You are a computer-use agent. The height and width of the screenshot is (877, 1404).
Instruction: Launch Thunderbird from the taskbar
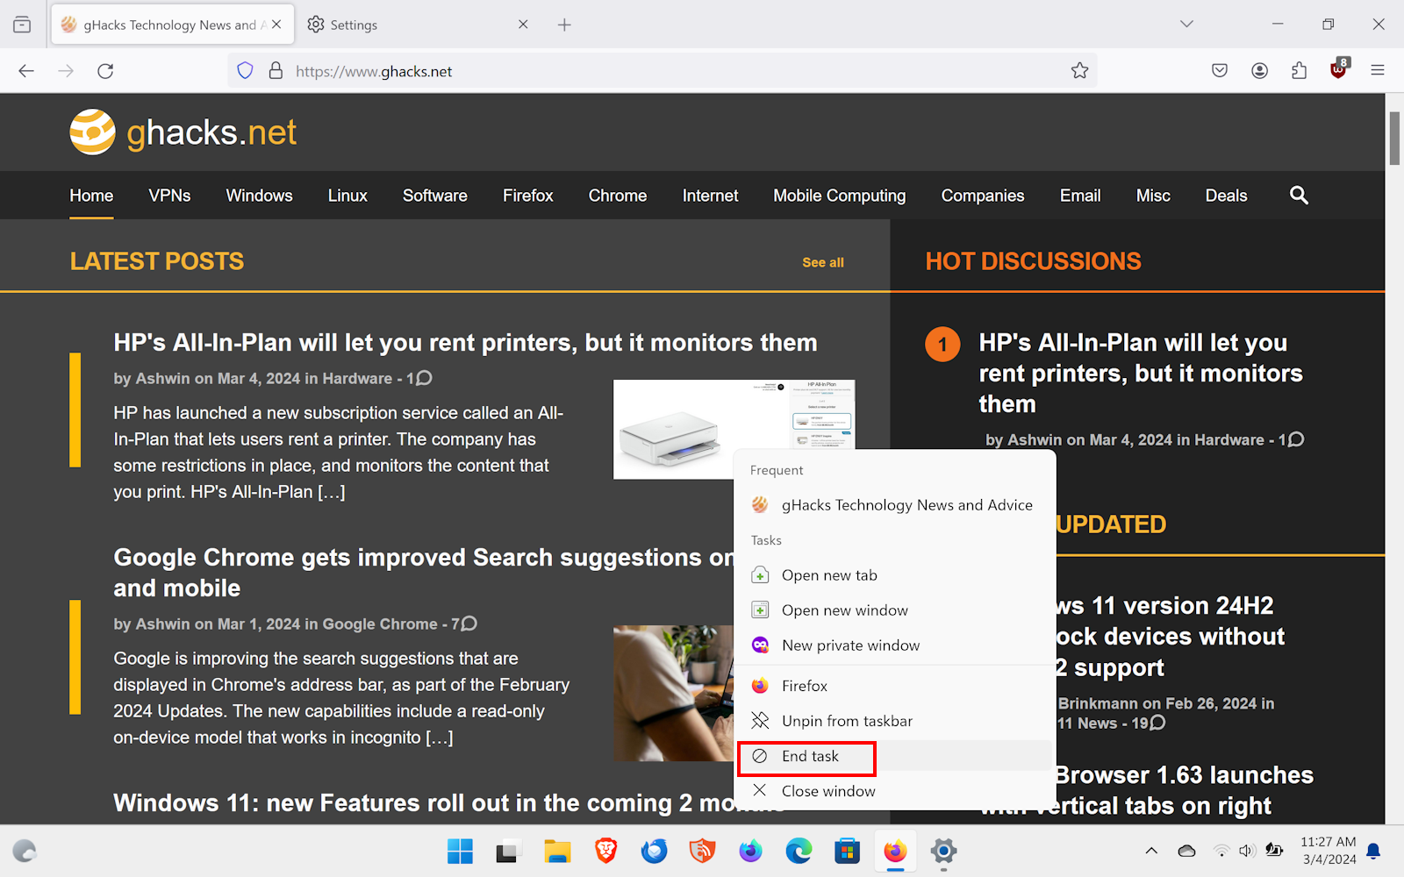(654, 851)
